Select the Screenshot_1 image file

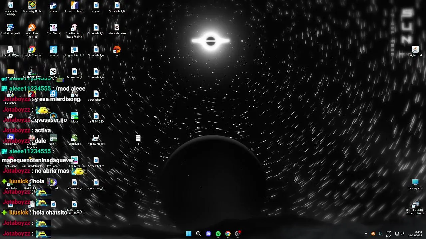coord(75,74)
